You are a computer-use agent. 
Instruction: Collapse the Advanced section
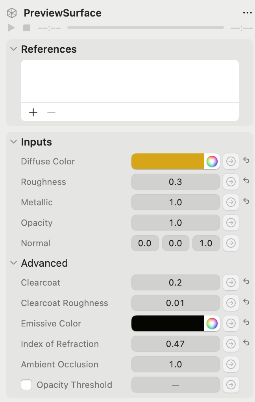(x=13, y=263)
